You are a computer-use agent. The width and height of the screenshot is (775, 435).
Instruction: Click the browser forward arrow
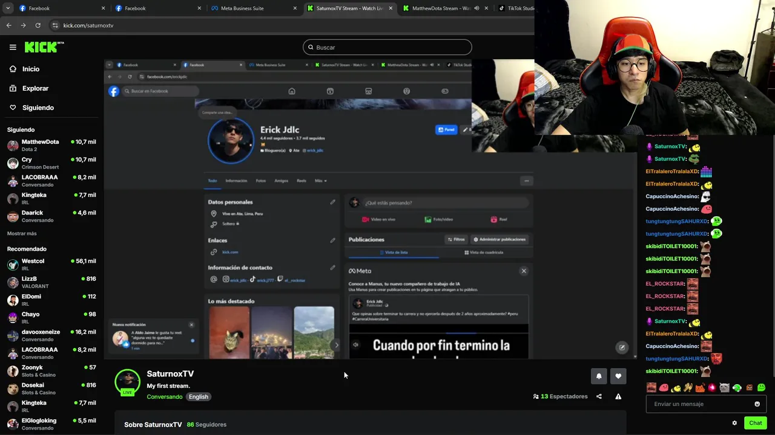pos(23,25)
